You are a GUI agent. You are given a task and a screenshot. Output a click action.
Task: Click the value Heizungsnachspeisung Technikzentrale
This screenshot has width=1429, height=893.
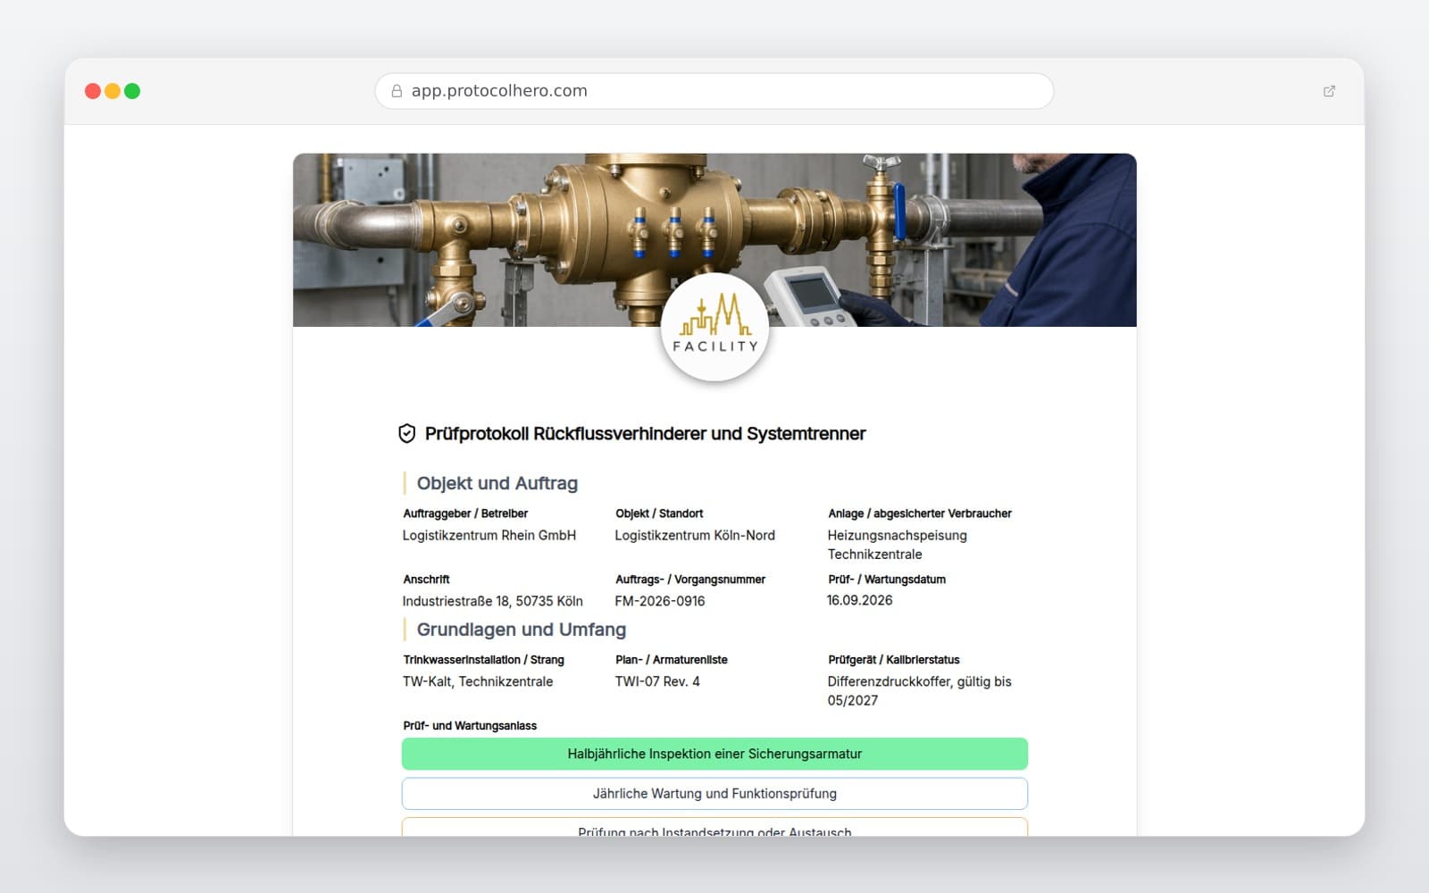(898, 545)
